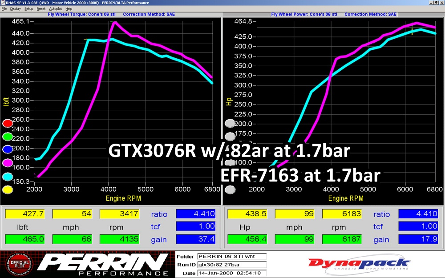Click the second gray trace button on power graph
445x278 pixels.
[230, 137]
